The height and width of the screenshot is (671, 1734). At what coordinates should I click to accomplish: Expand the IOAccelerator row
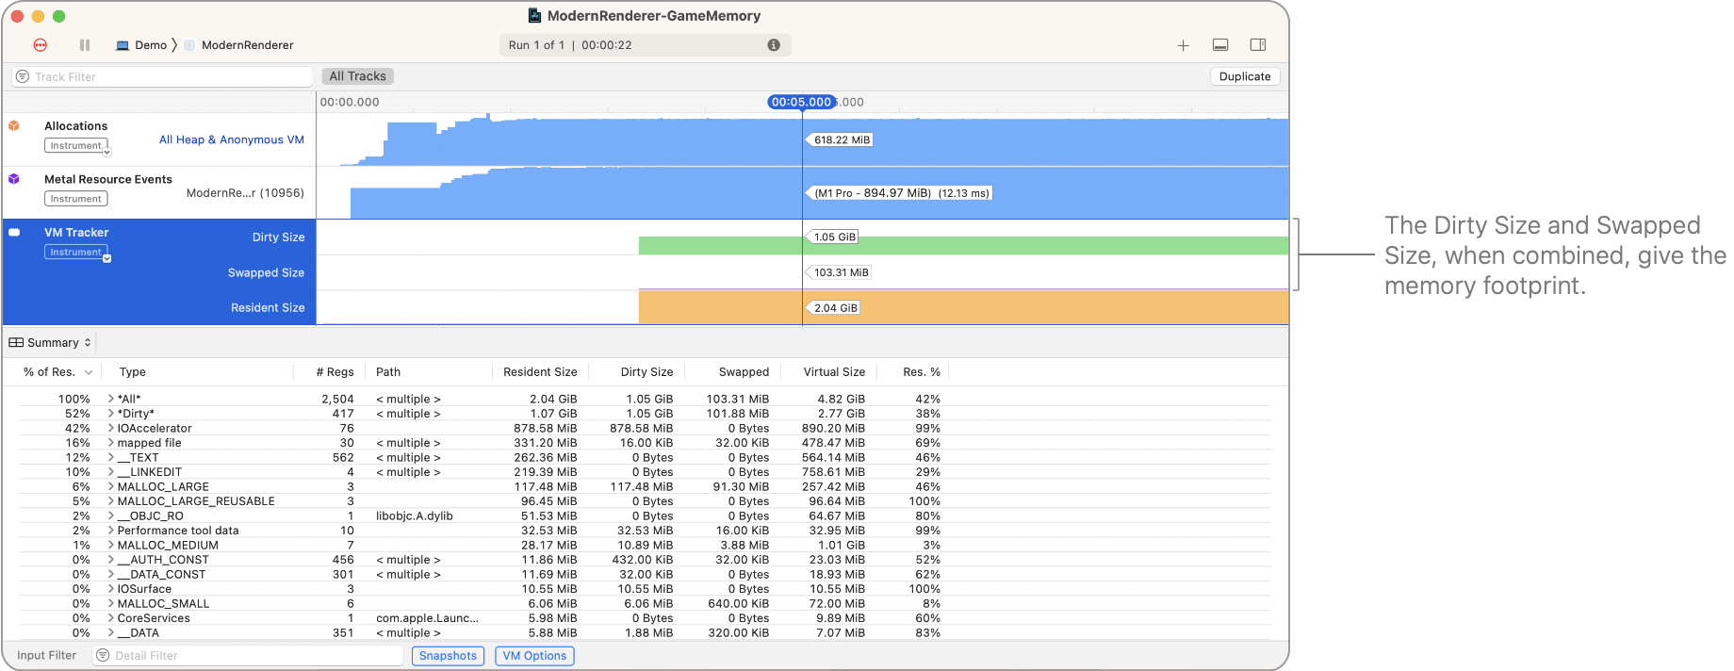[110, 429]
